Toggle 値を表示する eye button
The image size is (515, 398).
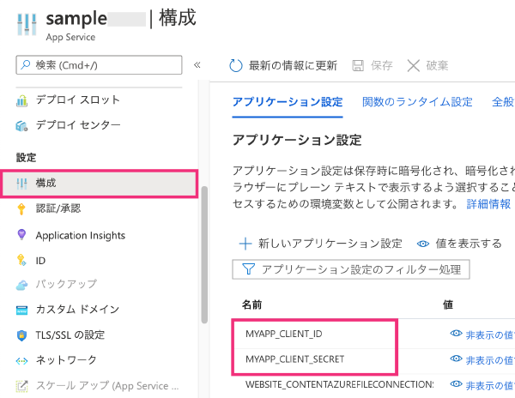coord(459,244)
